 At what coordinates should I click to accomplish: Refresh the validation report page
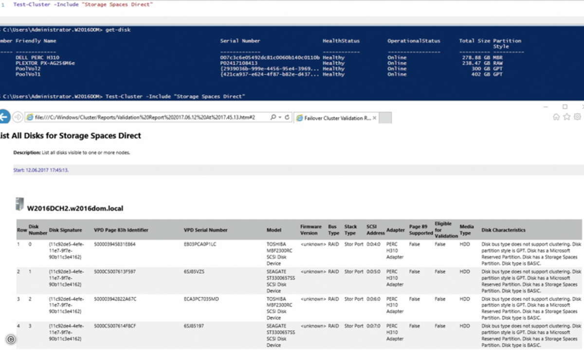click(287, 117)
